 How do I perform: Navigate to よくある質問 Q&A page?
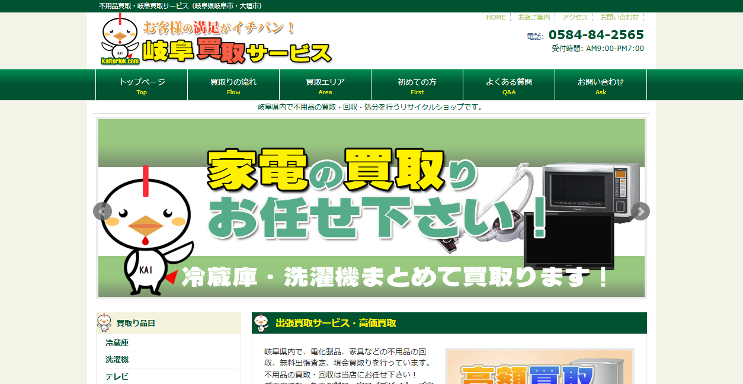pyautogui.click(x=508, y=84)
